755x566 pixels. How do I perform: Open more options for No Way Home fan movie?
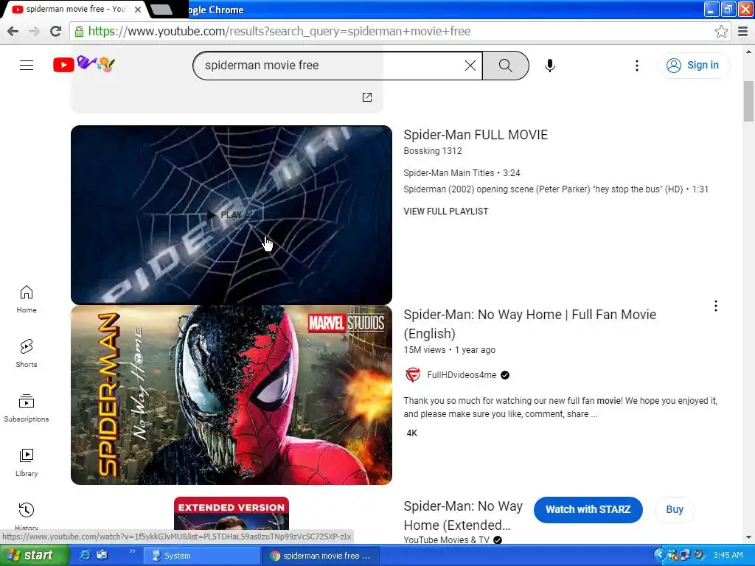[x=715, y=306]
